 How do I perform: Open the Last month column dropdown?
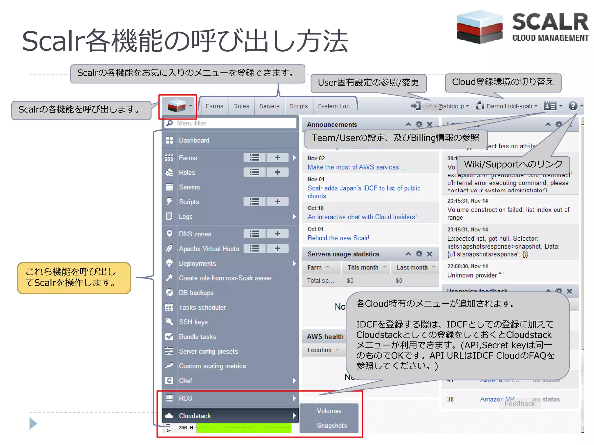point(434,267)
